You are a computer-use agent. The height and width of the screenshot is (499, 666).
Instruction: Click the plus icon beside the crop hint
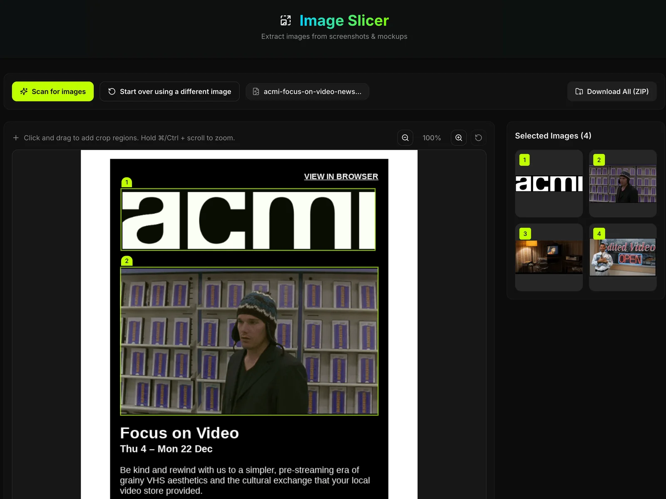click(x=16, y=138)
